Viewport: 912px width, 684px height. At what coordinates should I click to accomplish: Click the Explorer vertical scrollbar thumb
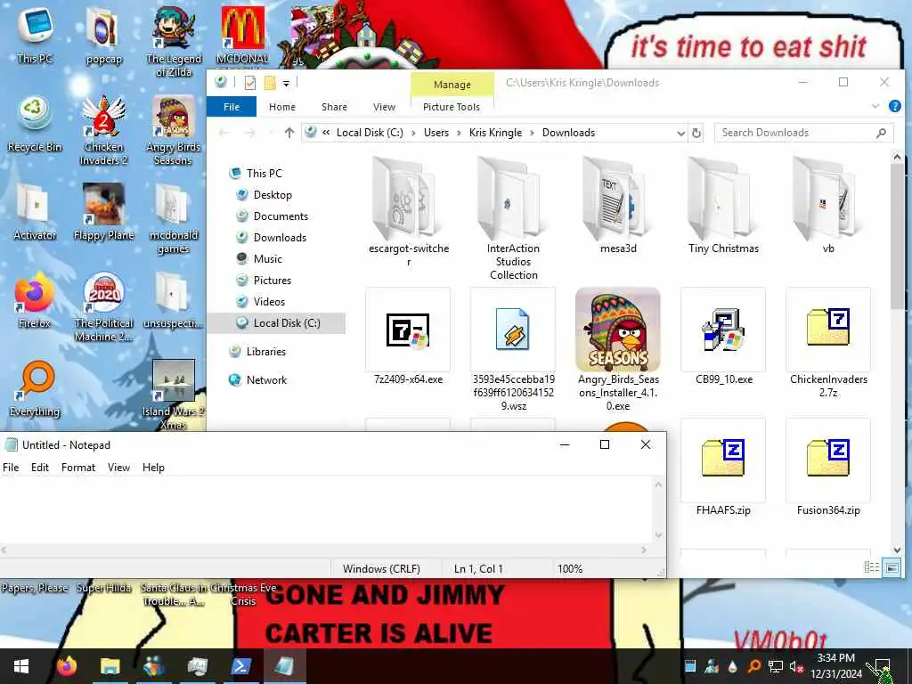tap(896, 236)
